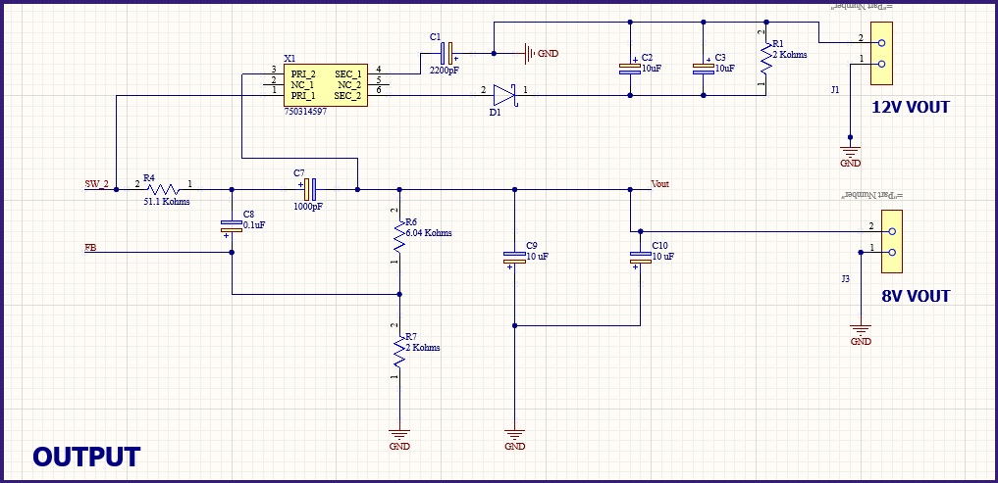Select the FB net label
Image resolution: width=998 pixels, height=483 pixels.
point(90,248)
